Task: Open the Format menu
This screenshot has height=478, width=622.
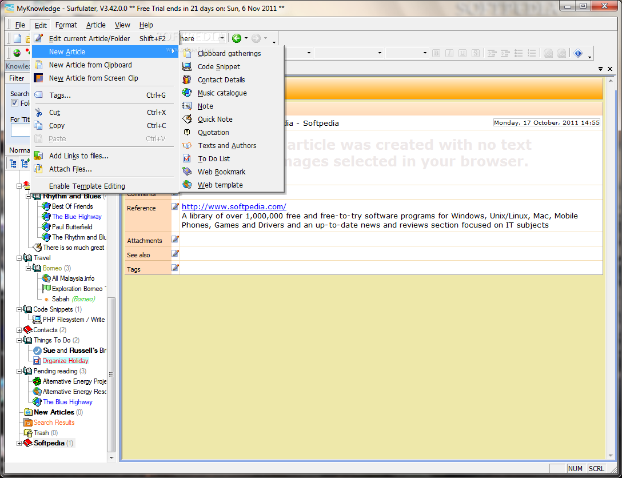Action: [66, 25]
